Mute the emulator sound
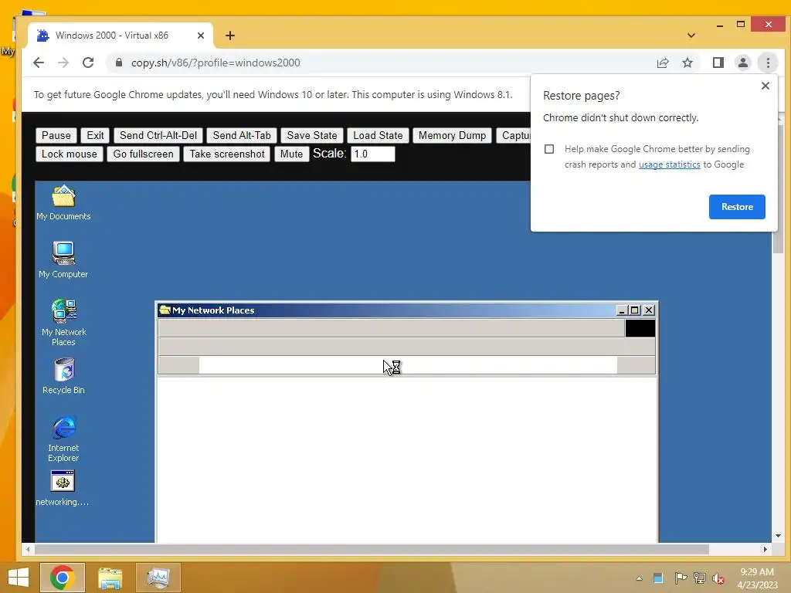This screenshot has height=593, width=791. pyautogui.click(x=291, y=154)
